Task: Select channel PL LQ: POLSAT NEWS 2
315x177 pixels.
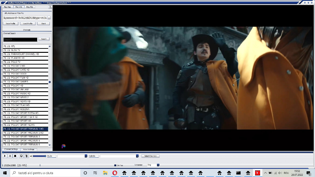Action: pos(26,97)
